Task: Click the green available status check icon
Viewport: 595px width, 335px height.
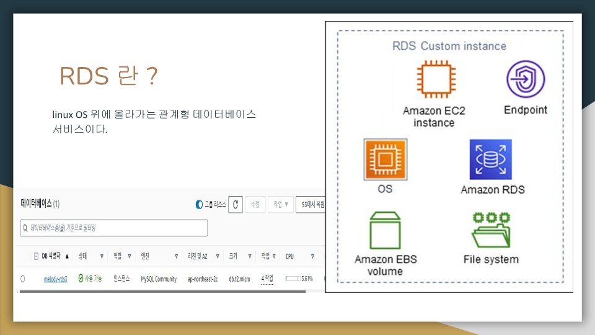Action: [x=81, y=279]
